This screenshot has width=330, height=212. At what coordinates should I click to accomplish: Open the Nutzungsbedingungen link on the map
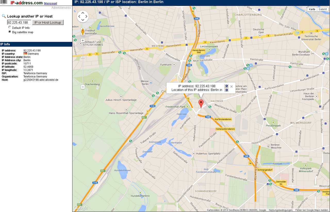(280, 210)
